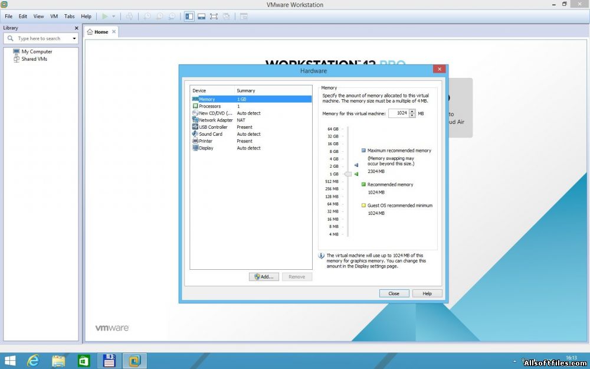Open the VM menu
590x369 pixels.
click(54, 17)
